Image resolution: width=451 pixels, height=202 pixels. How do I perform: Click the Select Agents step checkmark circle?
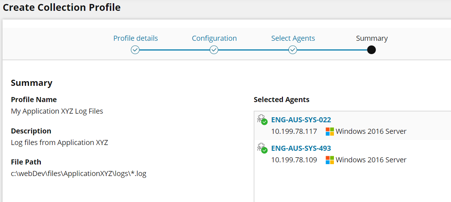(x=293, y=50)
